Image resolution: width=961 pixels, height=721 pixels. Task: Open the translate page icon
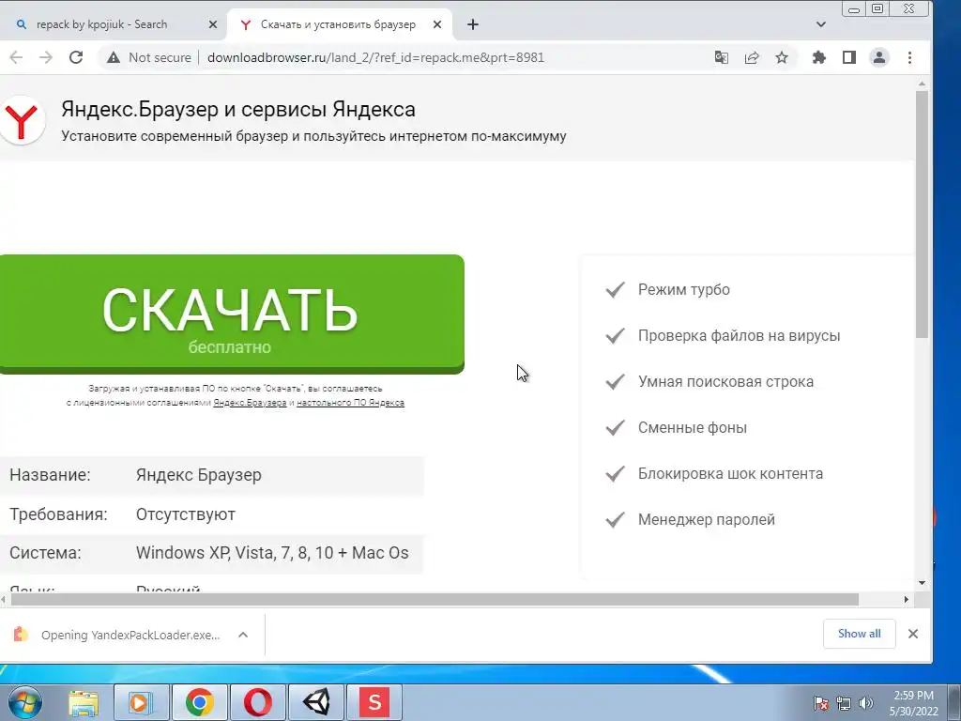[722, 57]
